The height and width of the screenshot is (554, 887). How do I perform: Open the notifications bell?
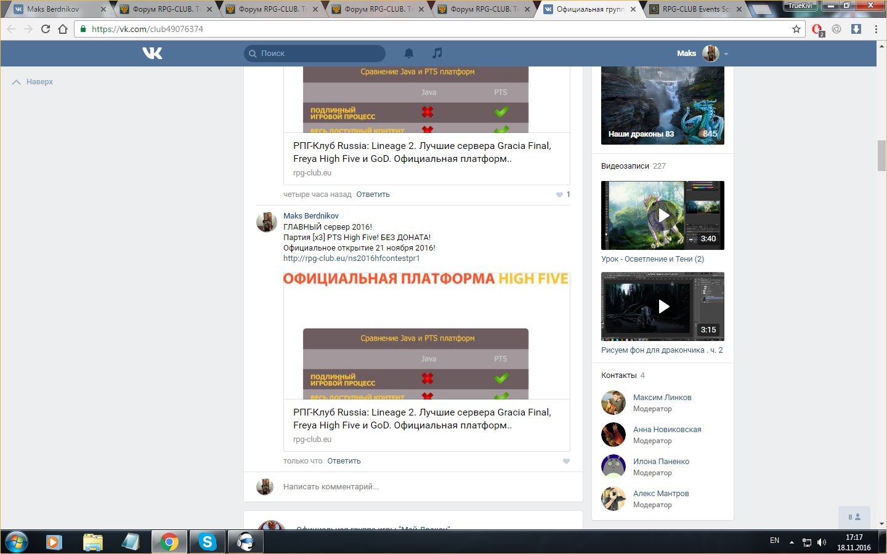[x=409, y=54]
